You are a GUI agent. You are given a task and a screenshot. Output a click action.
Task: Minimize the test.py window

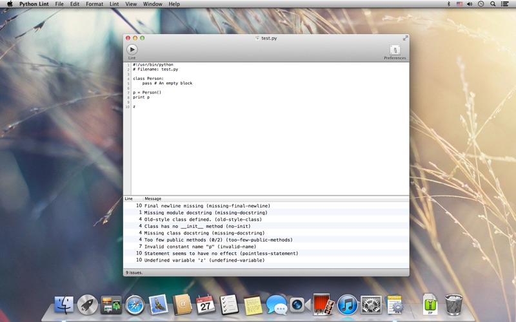[x=135, y=38]
